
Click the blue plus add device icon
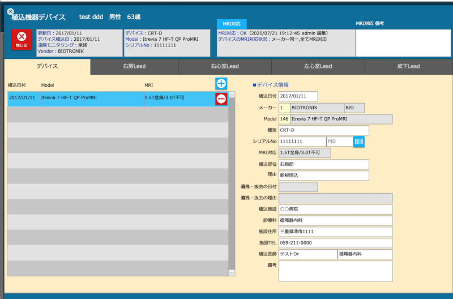pos(221,84)
